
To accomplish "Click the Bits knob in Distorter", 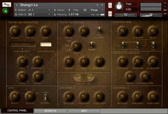I will click(153, 31).
